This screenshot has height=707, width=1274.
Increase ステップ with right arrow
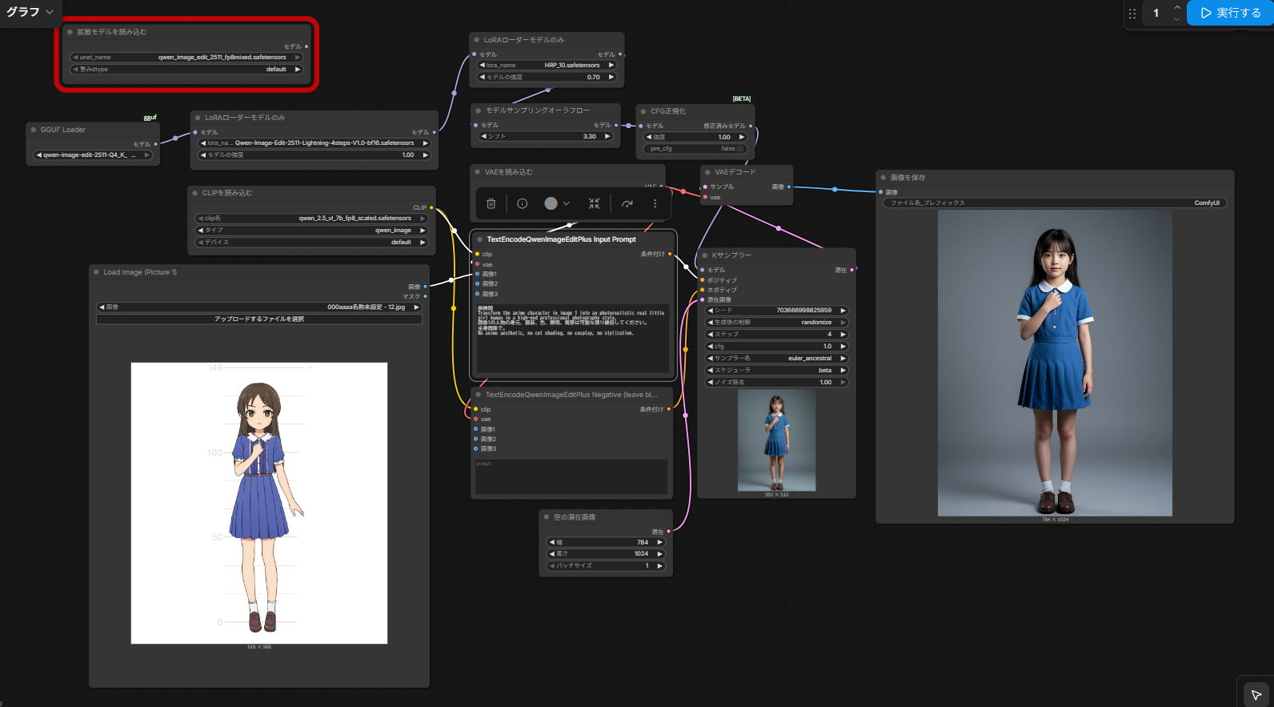843,334
